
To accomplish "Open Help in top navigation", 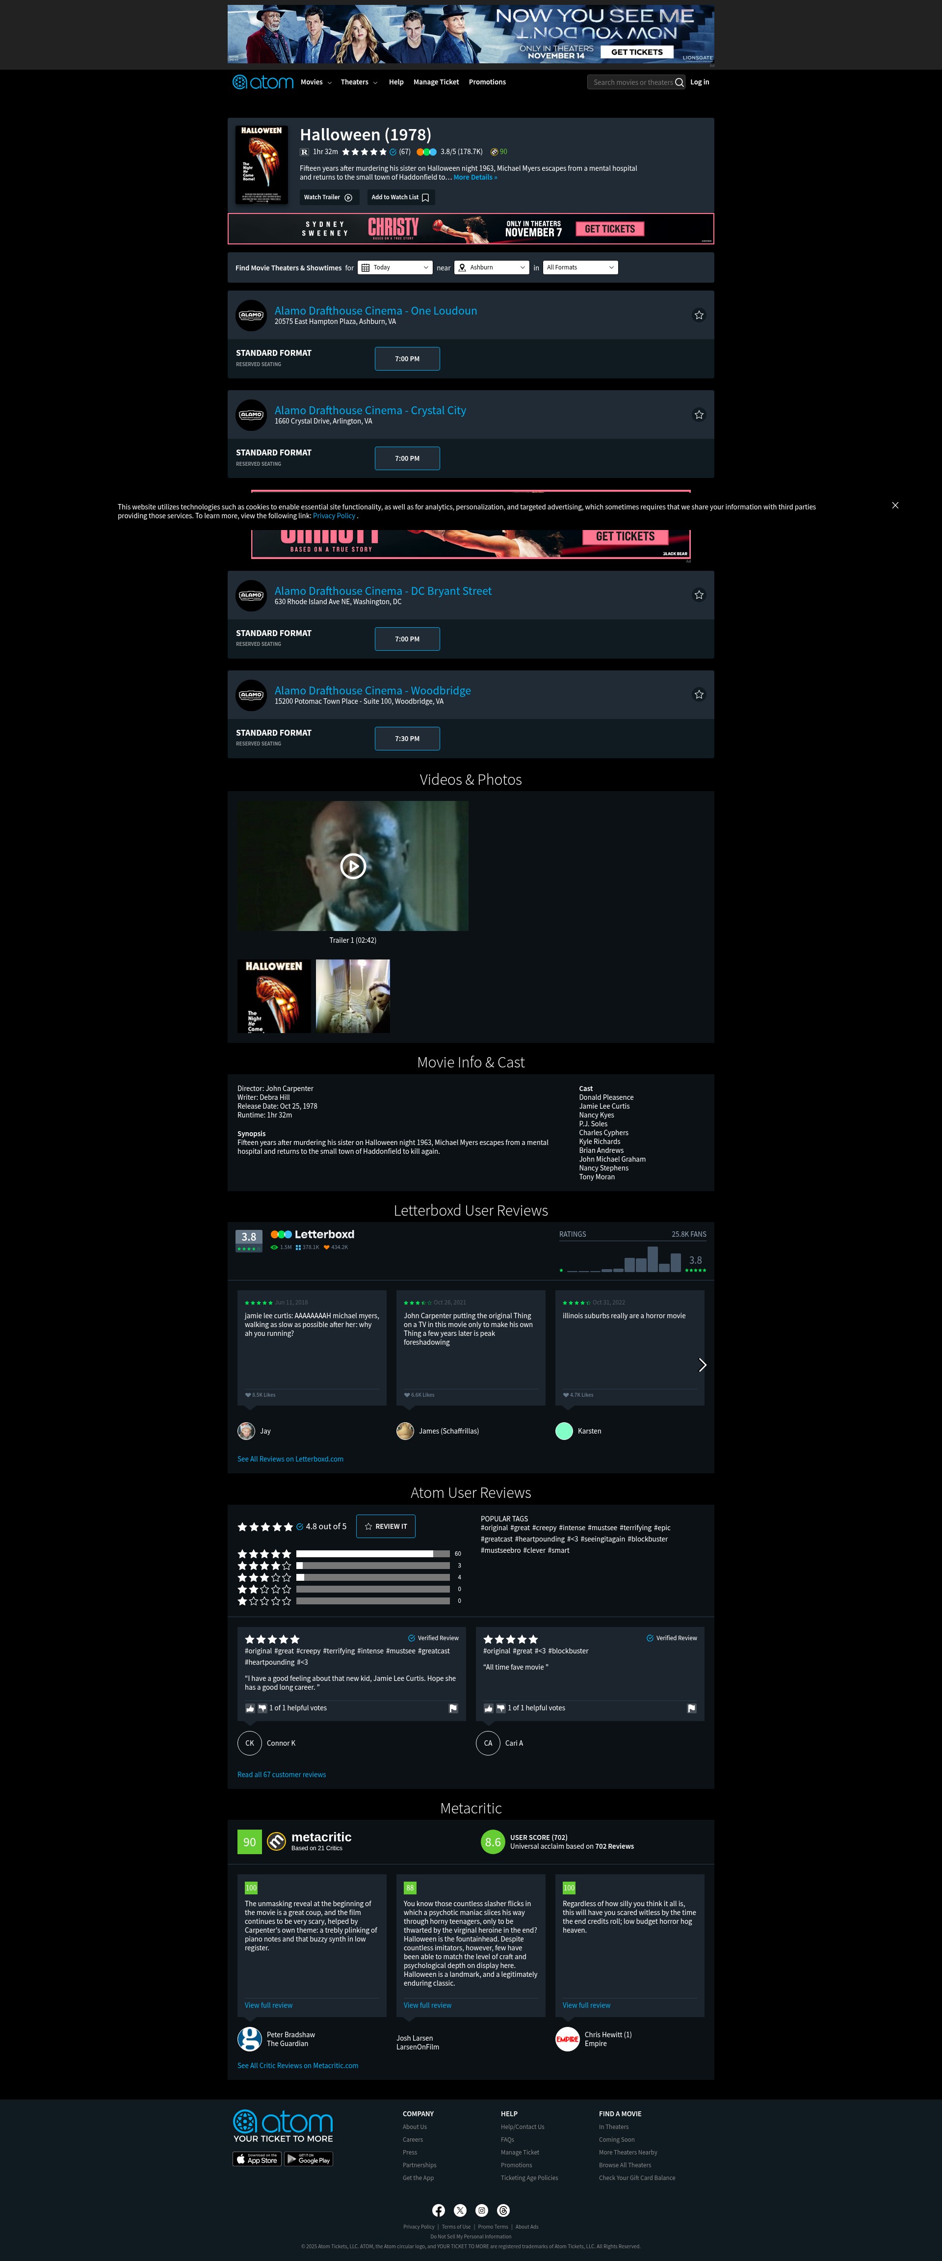I will tap(396, 82).
